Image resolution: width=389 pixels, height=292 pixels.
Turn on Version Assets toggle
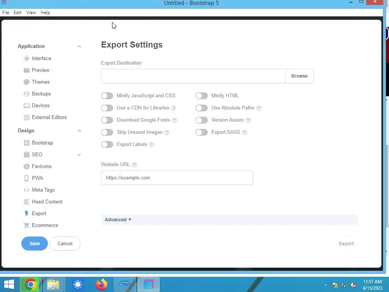[202, 120]
